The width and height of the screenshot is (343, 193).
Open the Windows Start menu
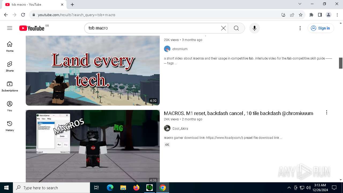pos(6,188)
